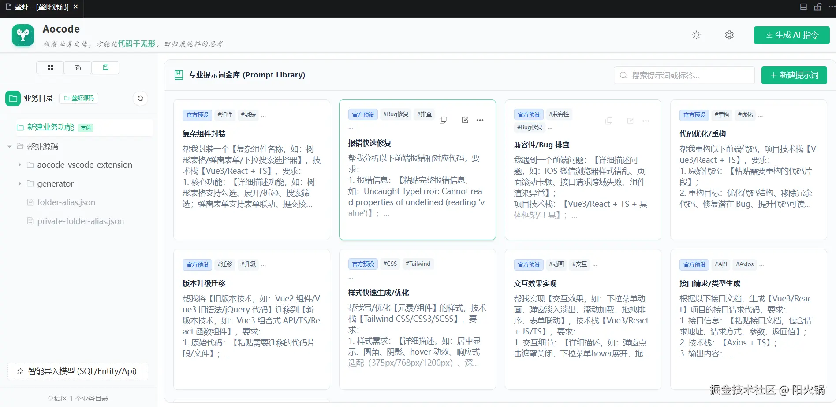Collapse the 鳌虾源码 tree node arrow
Screen dimensions: 836x407
click(9, 147)
